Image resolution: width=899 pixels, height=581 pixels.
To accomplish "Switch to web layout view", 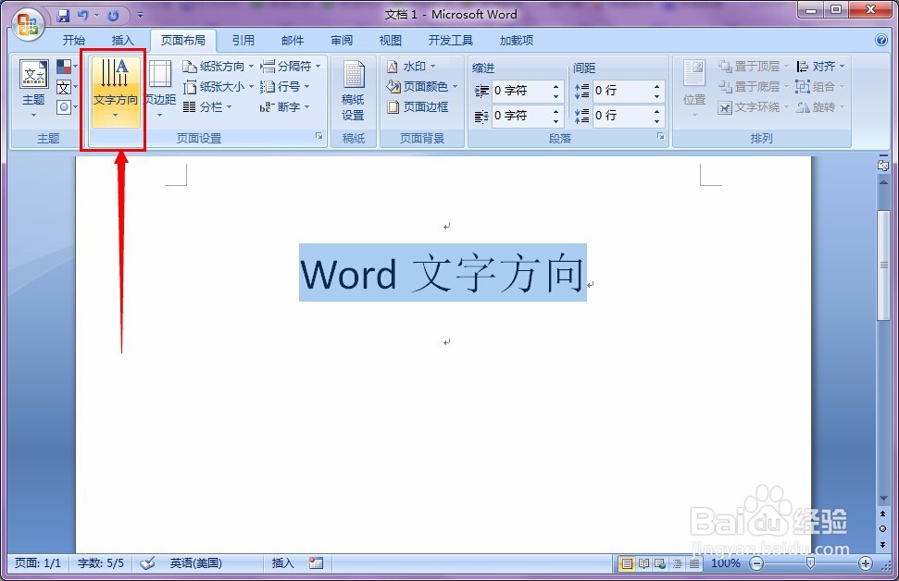I will pos(660,563).
